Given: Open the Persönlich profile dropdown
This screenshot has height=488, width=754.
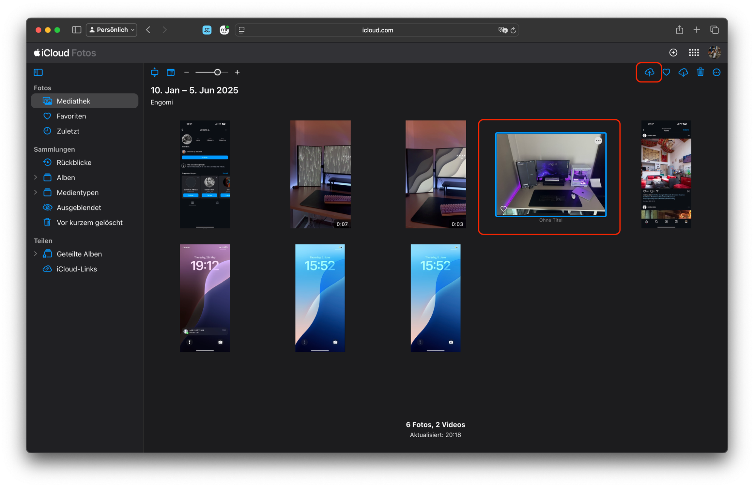Looking at the screenshot, I should click(111, 30).
